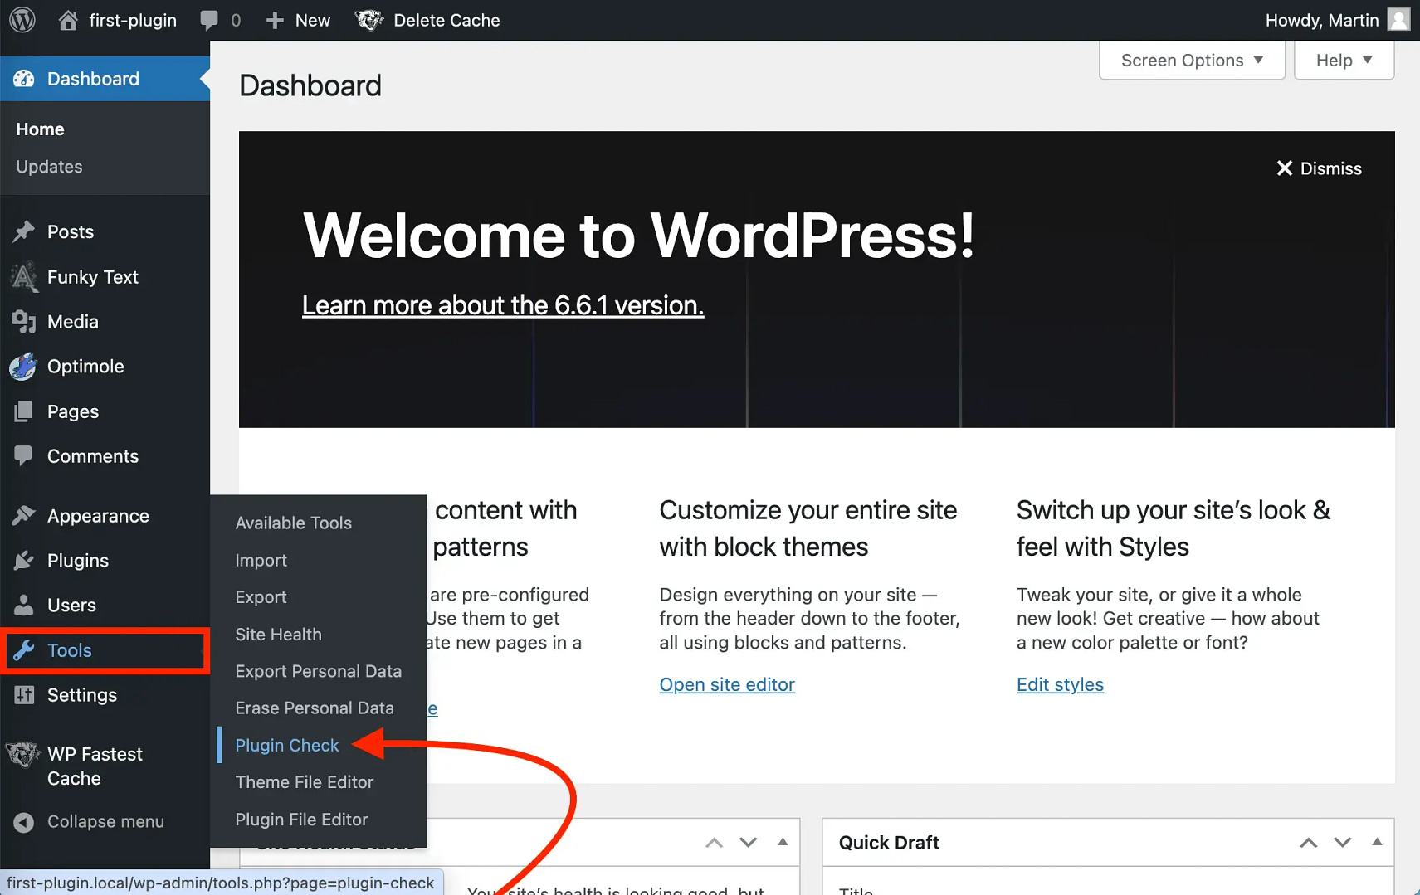Click the Collapse menu arrow icon
The height and width of the screenshot is (895, 1420).
click(x=24, y=822)
